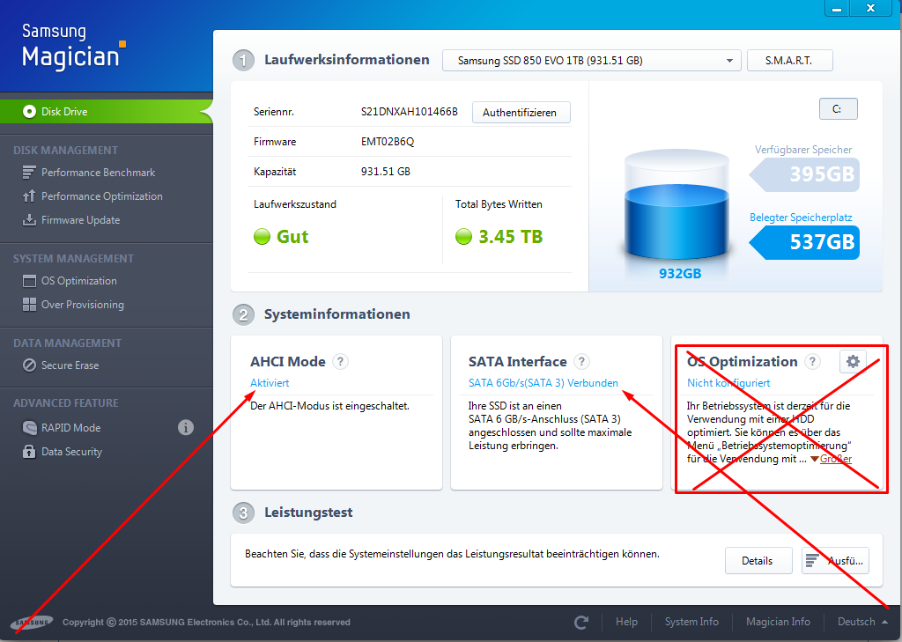Click the OS Optimization window icon in sidebar
Image resolution: width=902 pixels, height=642 pixels.
point(29,281)
